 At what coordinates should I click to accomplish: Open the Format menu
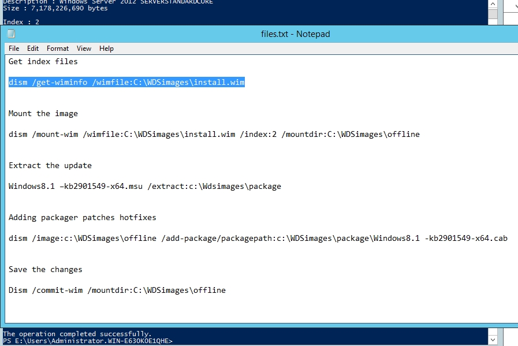[x=58, y=49]
